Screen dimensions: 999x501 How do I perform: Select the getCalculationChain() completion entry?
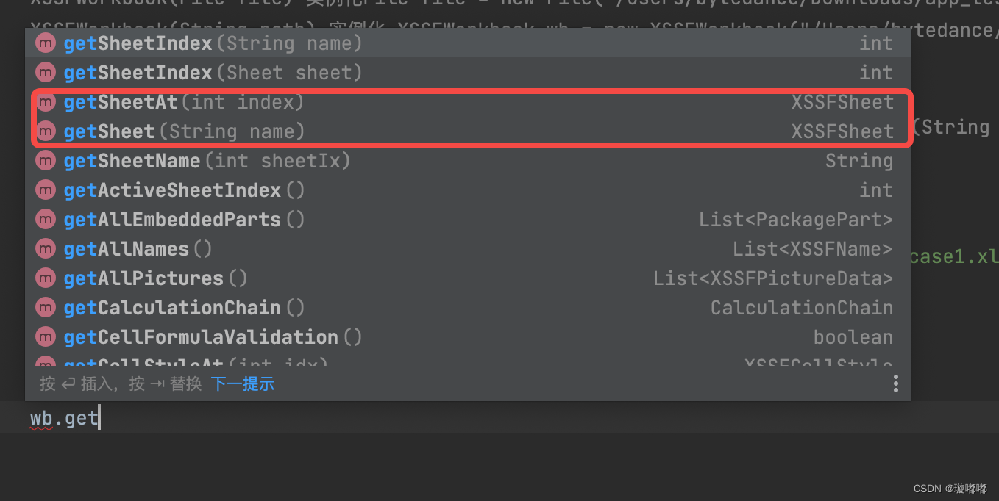221,307
